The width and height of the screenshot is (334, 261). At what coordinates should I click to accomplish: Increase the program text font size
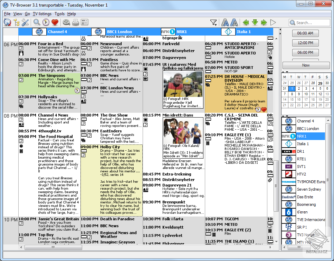point(234,22)
